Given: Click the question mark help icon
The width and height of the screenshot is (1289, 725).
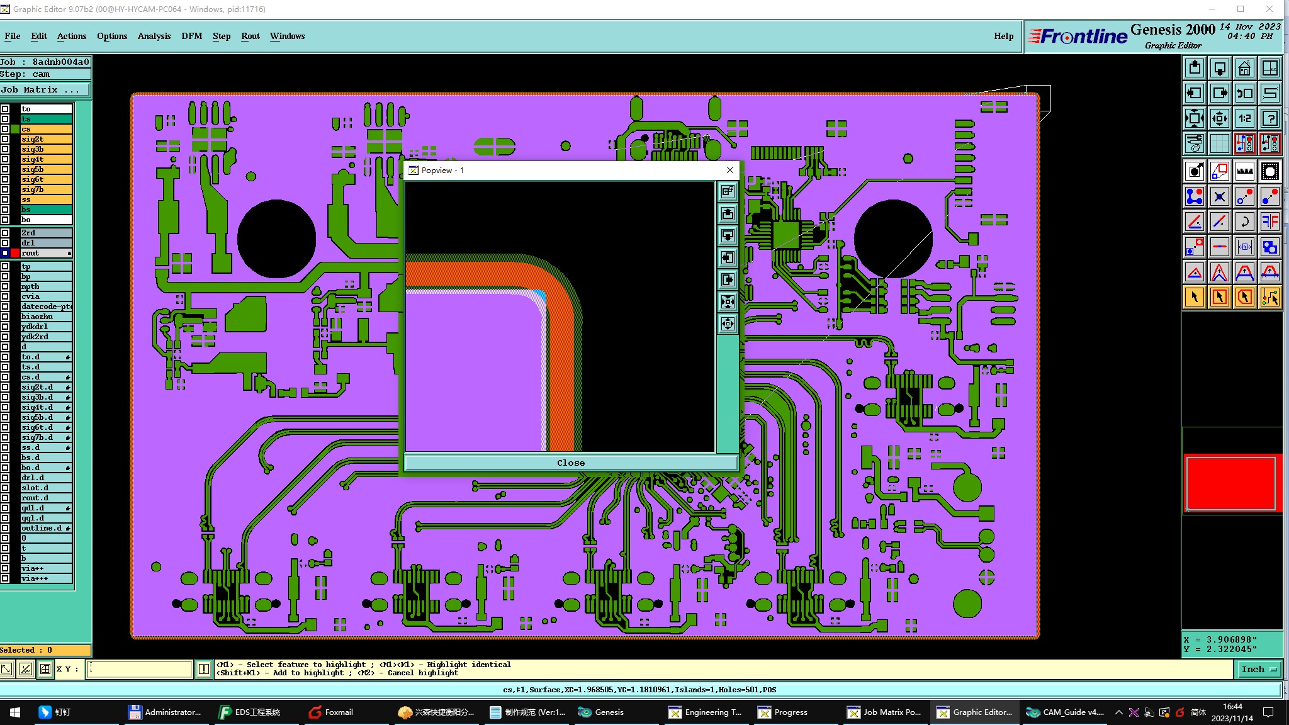Looking at the screenshot, I should tap(1270, 118).
